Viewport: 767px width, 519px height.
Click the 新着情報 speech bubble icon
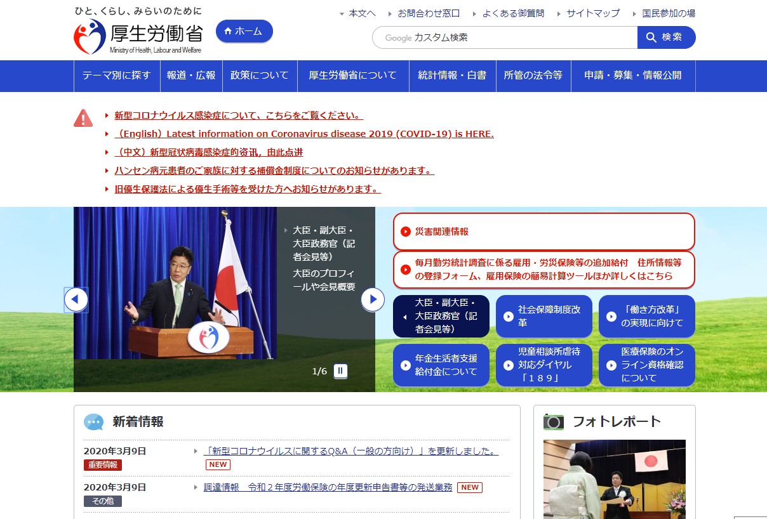(x=93, y=422)
